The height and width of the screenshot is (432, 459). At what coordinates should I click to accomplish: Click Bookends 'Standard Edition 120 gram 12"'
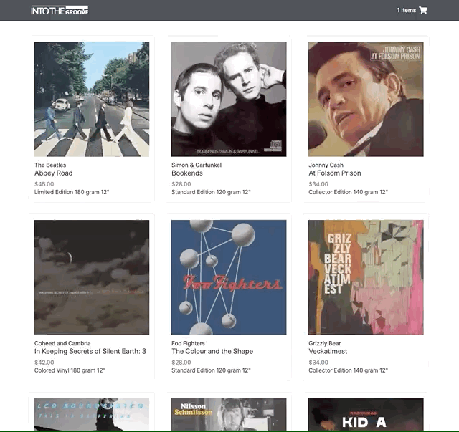click(211, 192)
